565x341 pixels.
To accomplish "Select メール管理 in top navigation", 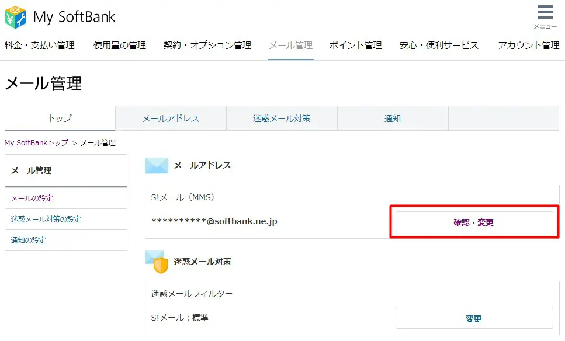I will [x=290, y=46].
